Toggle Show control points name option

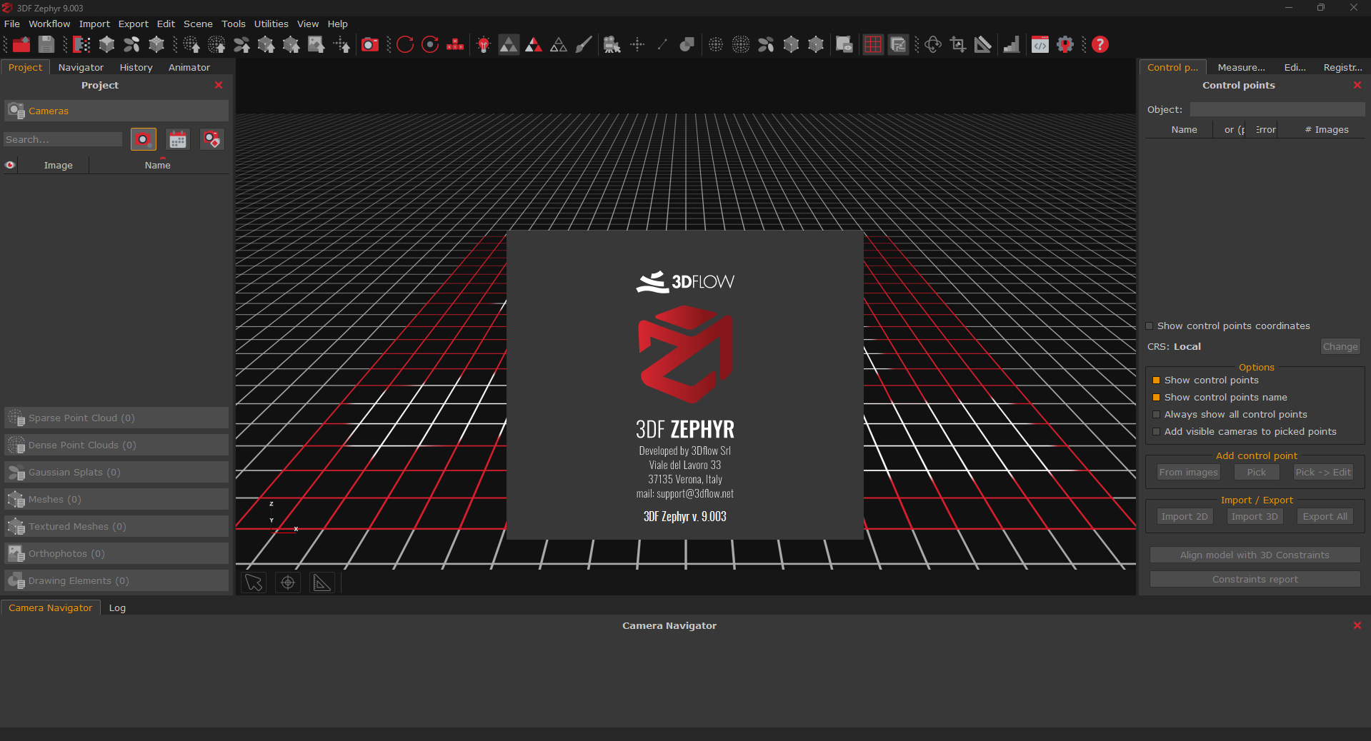1157,398
